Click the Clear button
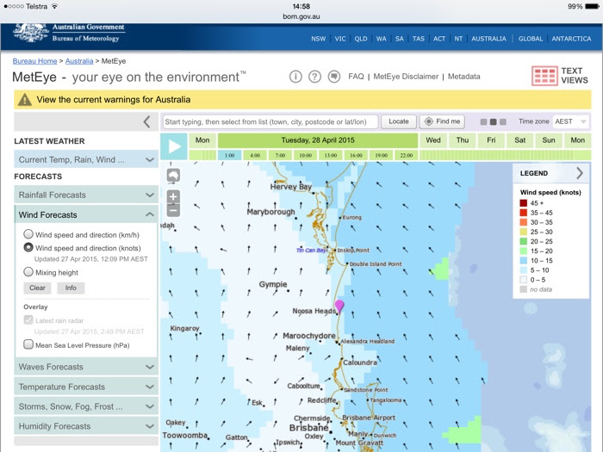 point(37,288)
